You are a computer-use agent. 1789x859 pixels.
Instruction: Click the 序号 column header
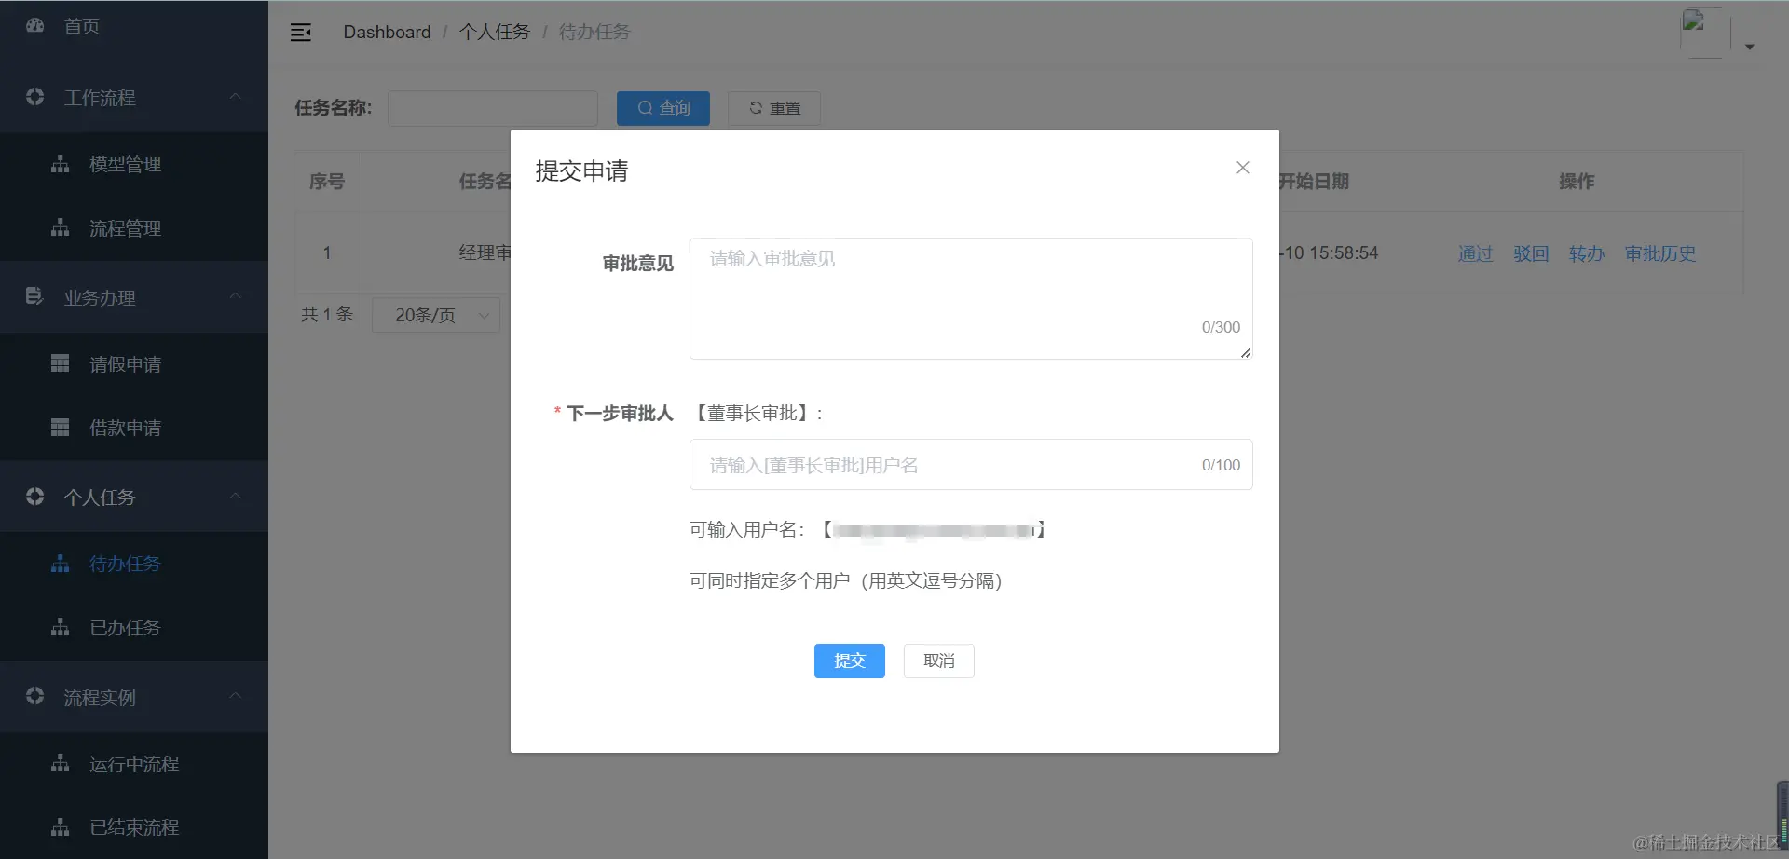pos(327,182)
